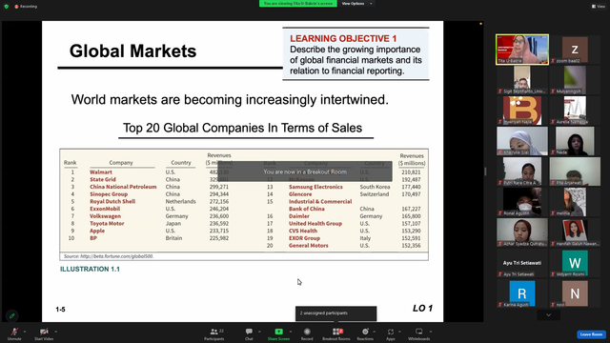Click the Leave Room button
Image resolution: width=610 pixels, height=343 pixels.
click(x=591, y=334)
